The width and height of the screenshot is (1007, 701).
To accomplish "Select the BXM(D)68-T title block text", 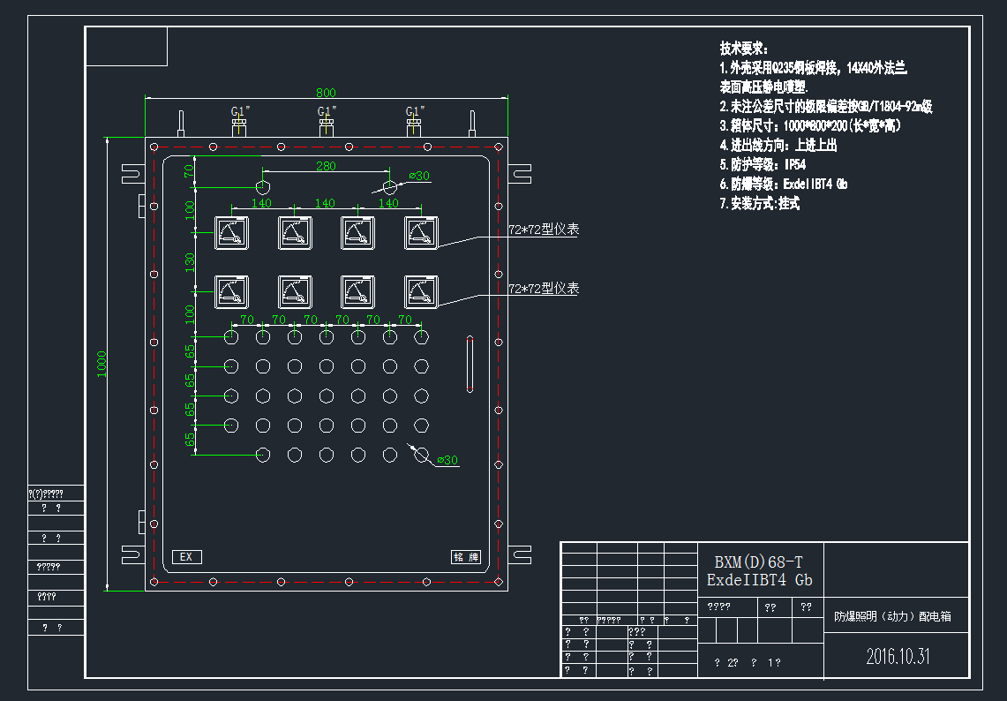I will pos(758,562).
